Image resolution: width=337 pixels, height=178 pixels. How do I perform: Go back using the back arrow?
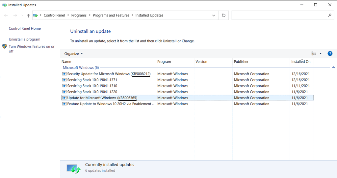pyautogui.click(x=6, y=15)
